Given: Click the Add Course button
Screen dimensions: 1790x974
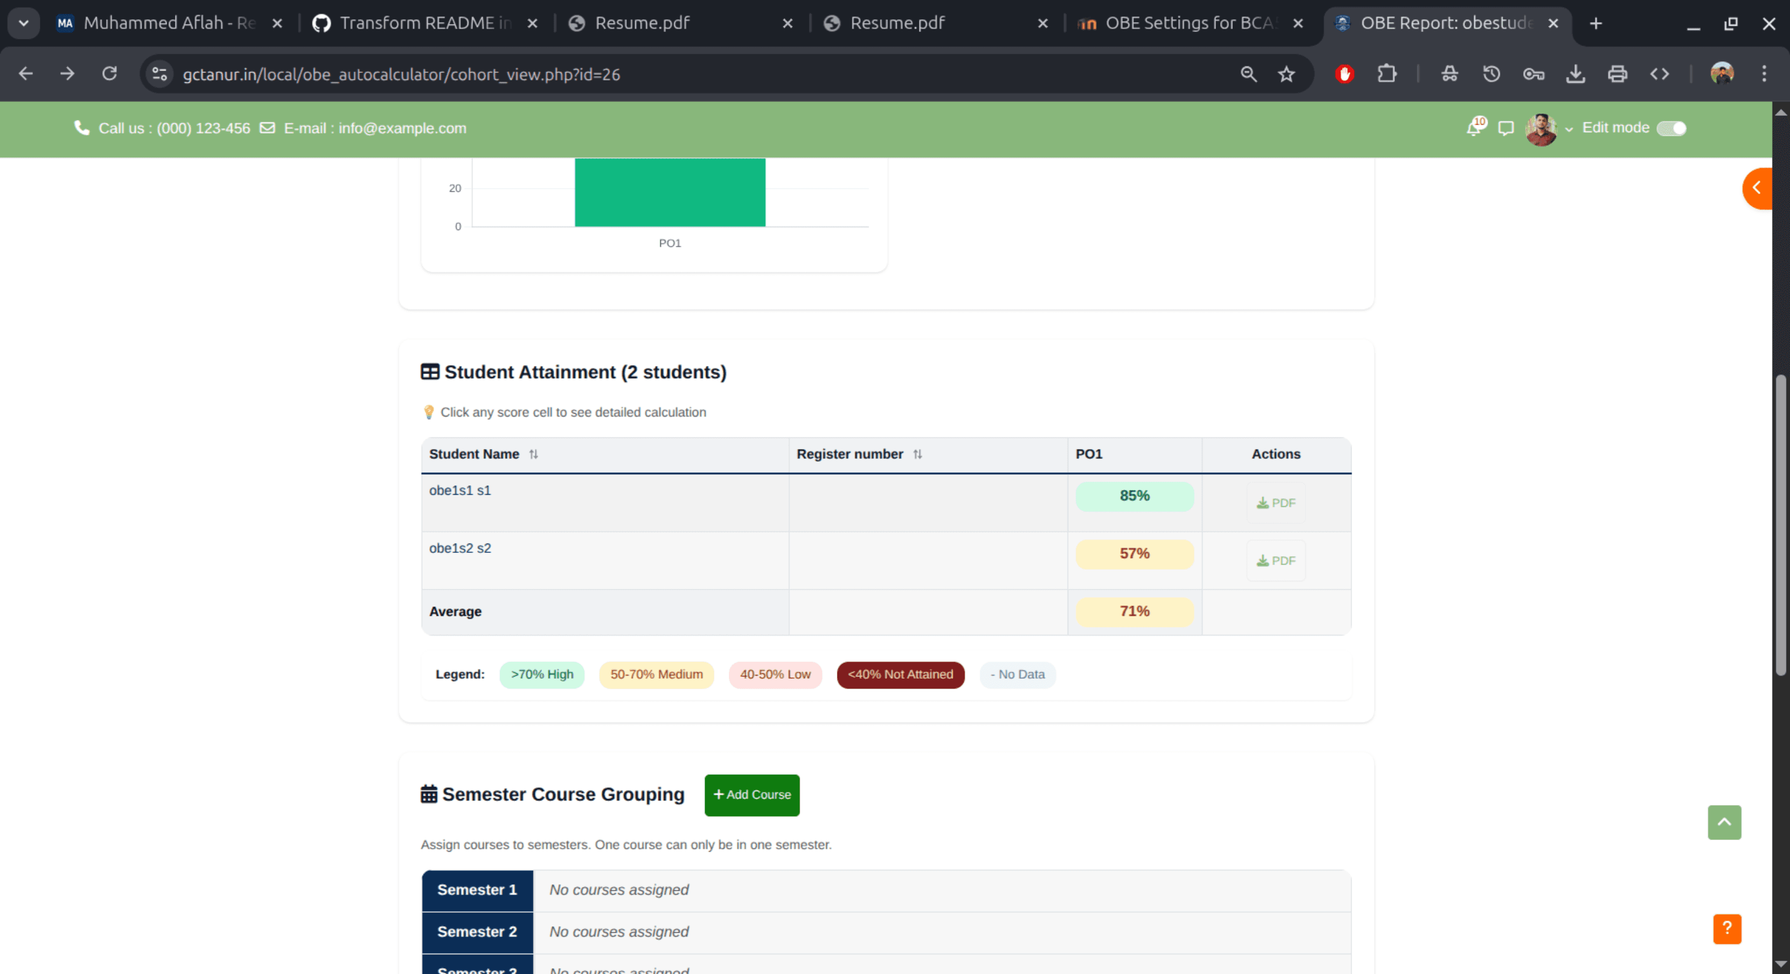Looking at the screenshot, I should [751, 796].
